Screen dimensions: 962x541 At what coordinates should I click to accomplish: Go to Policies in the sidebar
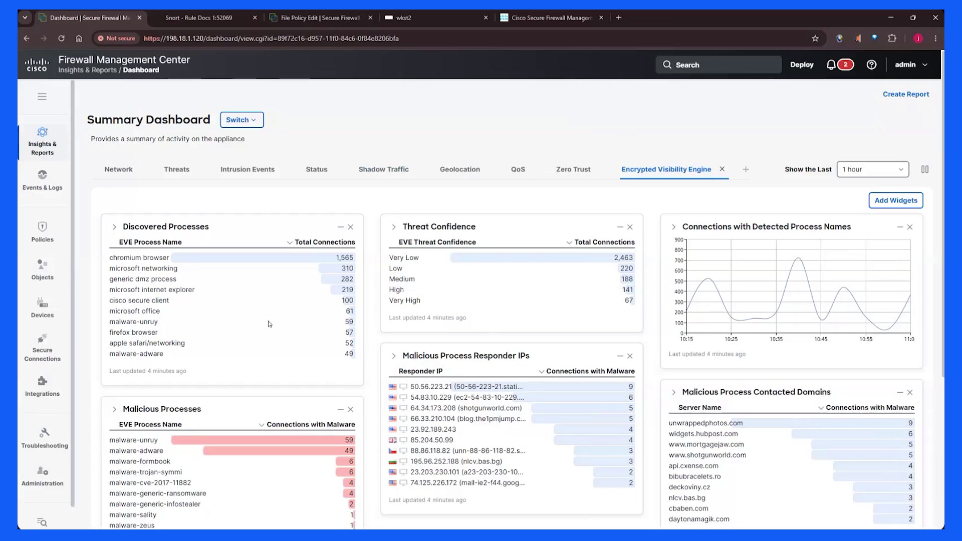(x=43, y=232)
